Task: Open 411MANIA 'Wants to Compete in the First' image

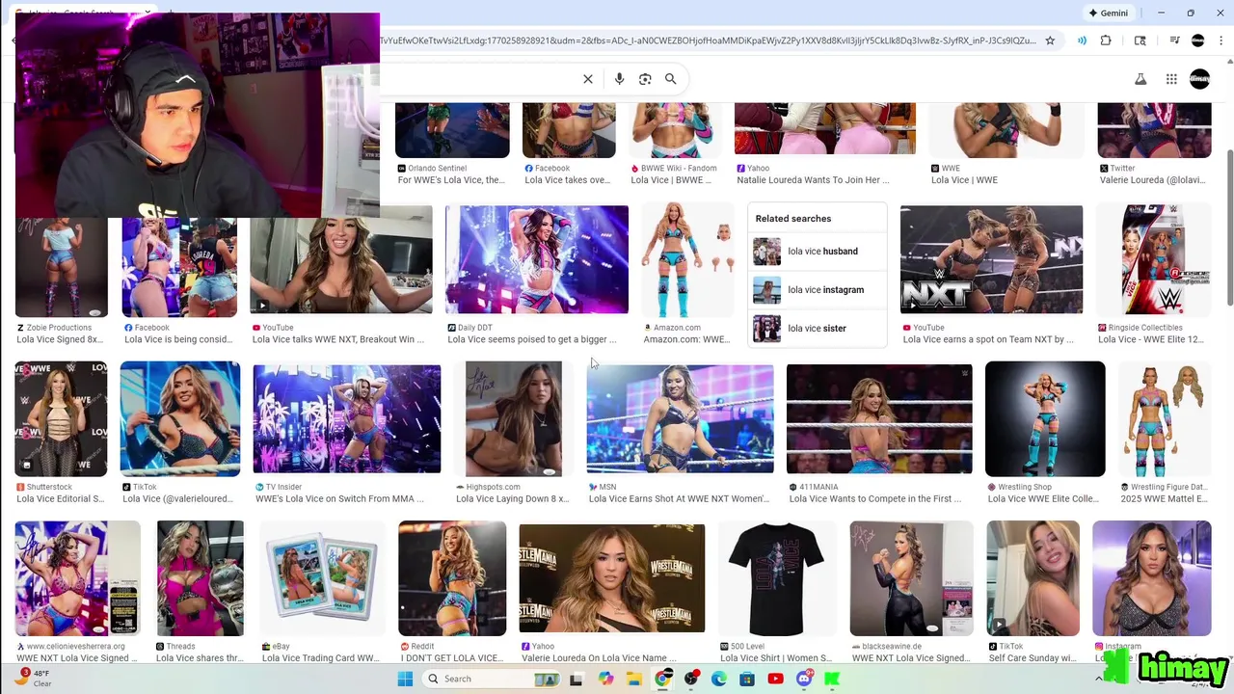Action: coord(879,419)
